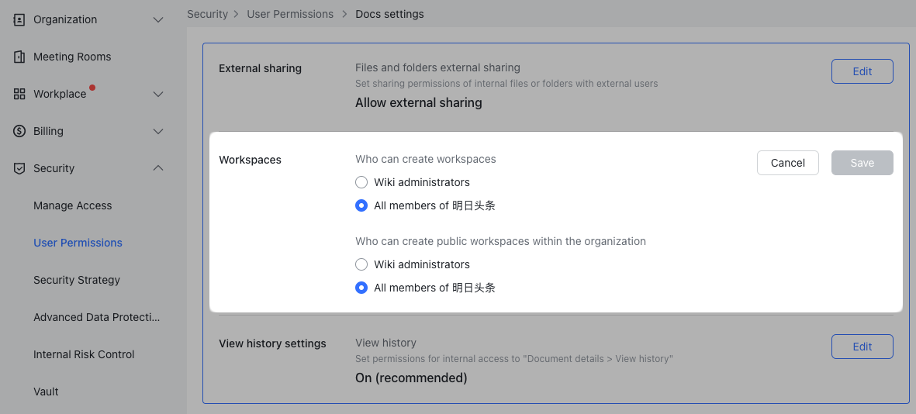Image resolution: width=916 pixels, height=414 pixels.
Task: Cancel the Workspaces settings edit
Action: 787,163
